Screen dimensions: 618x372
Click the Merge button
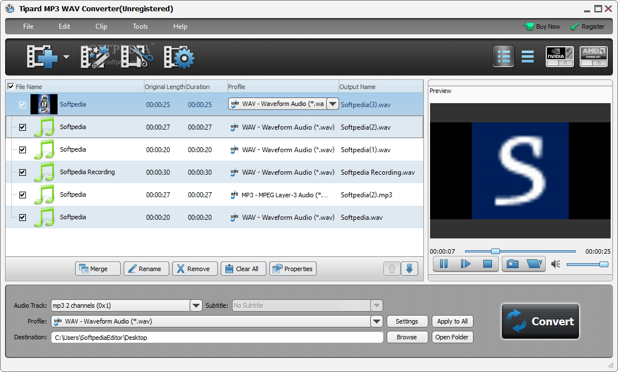(98, 269)
